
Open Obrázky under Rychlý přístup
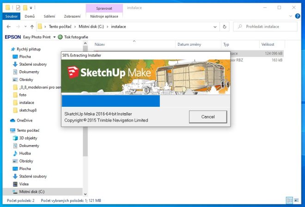tap(26, 79)
